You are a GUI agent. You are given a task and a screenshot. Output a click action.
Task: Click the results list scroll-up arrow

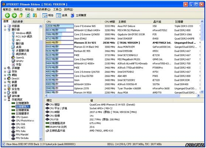[x=202, y=21]
